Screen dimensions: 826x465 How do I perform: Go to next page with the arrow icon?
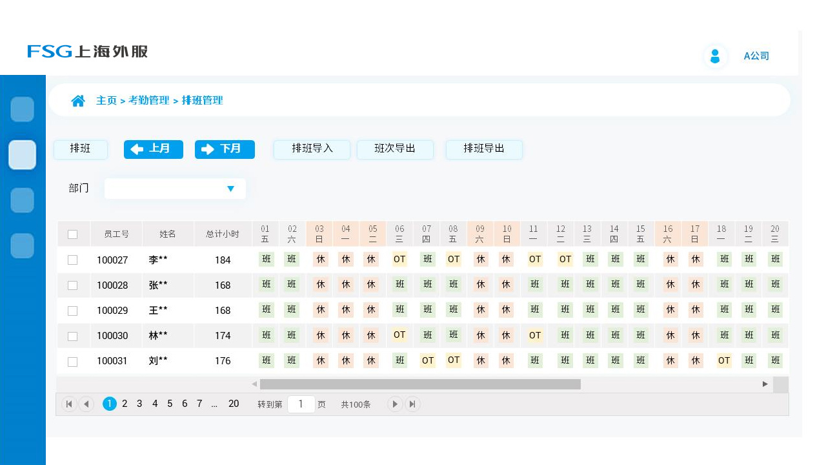pyautogui.click(x=394, y=404)
